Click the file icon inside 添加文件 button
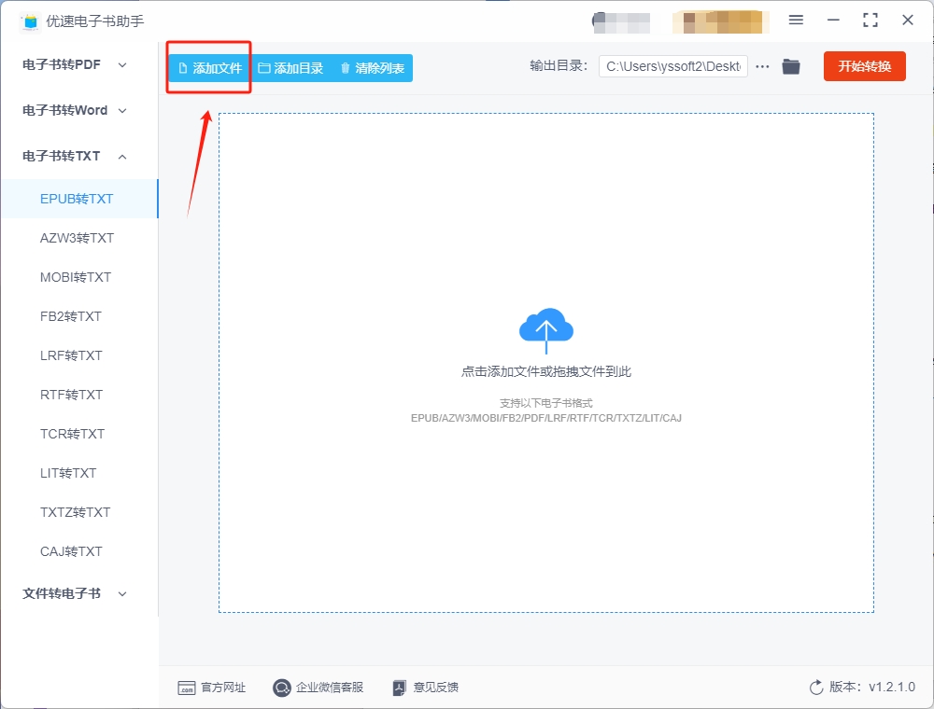This screenshot has width=934, height=709. (x=183, y=68)
